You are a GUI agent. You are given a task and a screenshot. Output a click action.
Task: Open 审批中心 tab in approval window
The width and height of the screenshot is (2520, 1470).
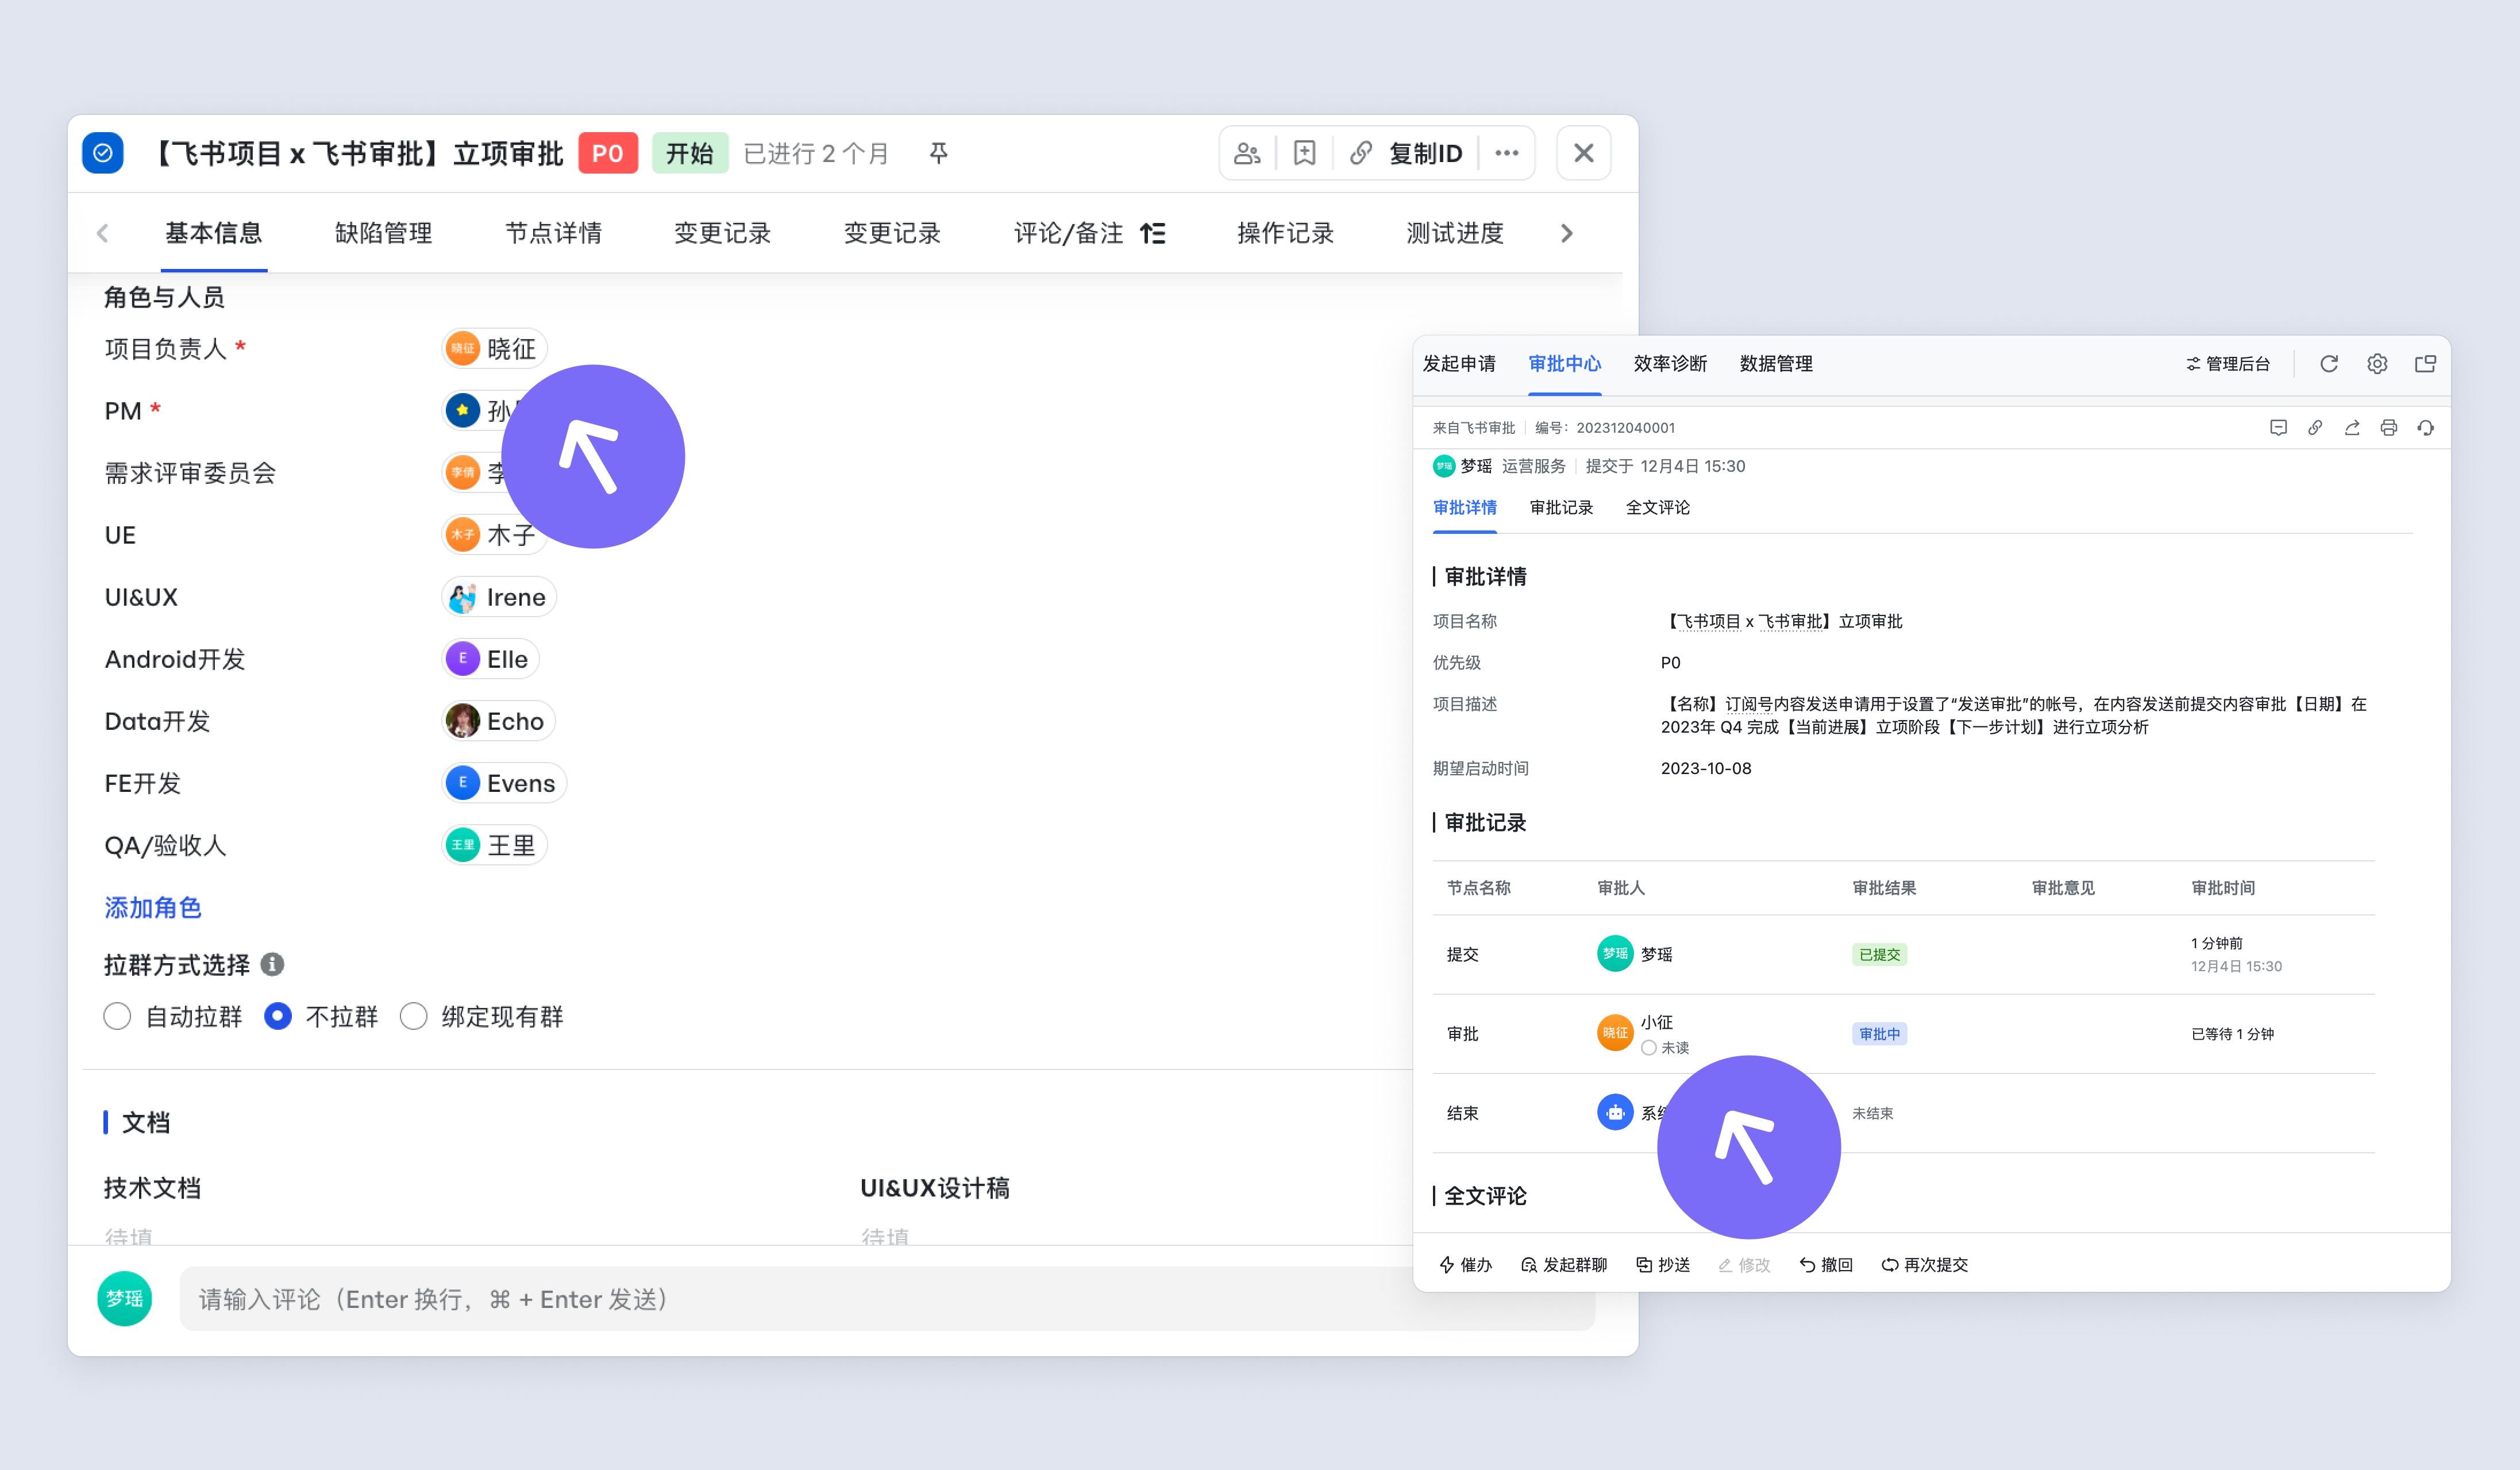point(1564,363)
